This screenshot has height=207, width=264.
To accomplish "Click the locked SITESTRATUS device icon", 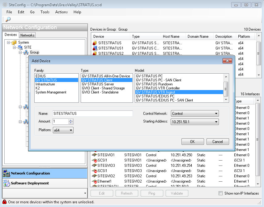I will [x=95, y=43].
